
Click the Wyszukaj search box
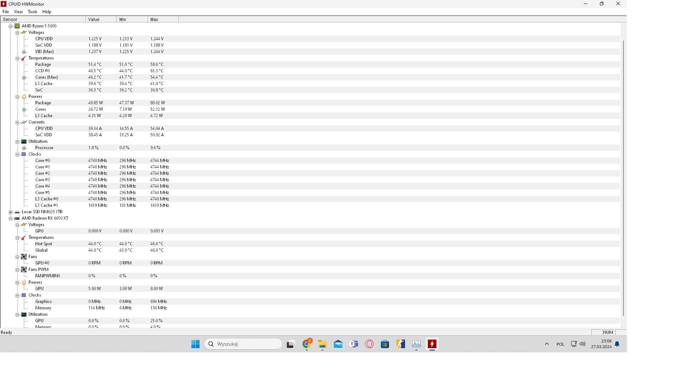(244, 344)
